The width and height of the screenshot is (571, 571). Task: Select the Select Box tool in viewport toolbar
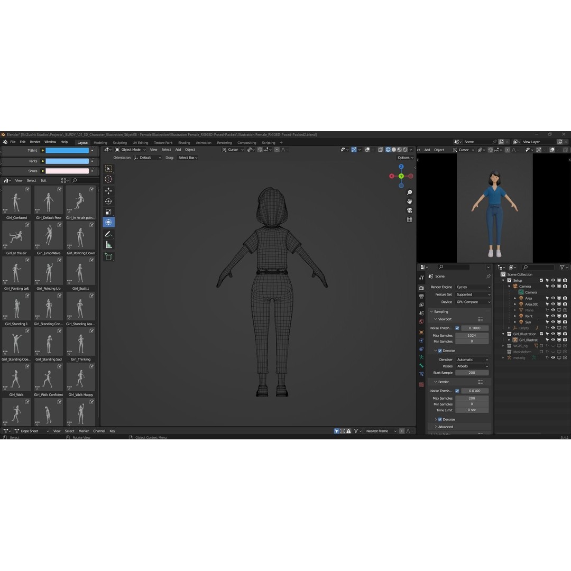coord(108,169)
